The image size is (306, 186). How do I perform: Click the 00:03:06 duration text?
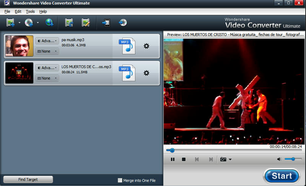click(68, 45)
